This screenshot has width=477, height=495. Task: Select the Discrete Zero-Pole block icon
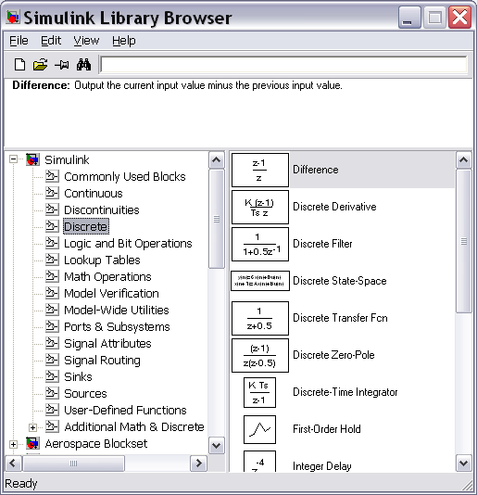tap(260, 355)
